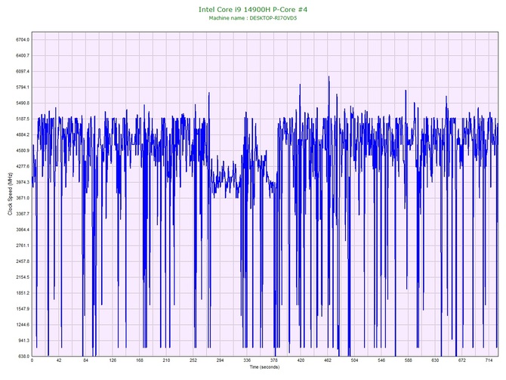Click the 546 time axis tick label
Image resolution: width=506 pixels, height=380 pixels.
click(x=381, y=360)
